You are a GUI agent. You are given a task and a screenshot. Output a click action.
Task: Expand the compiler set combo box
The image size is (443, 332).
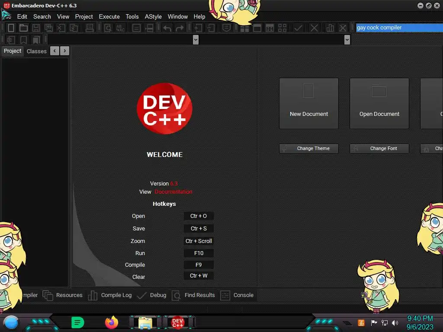click(399, 28)
